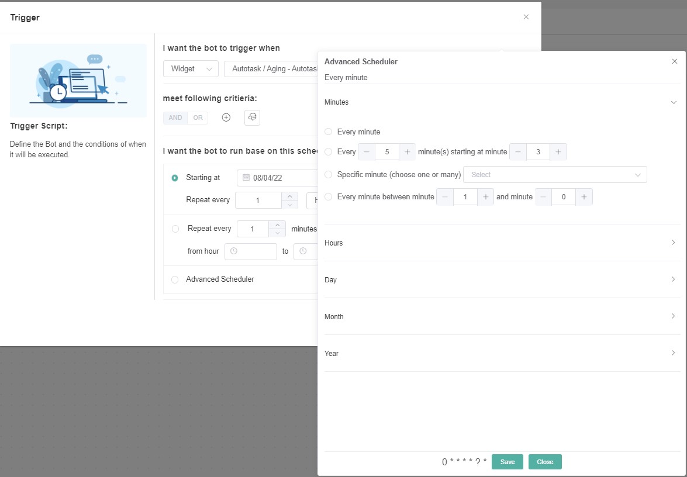This screenshot has height=477, width=687.
Task: Open the Specific minute Select dropdown
Action: pyautogui.click(x=554, y=175)
